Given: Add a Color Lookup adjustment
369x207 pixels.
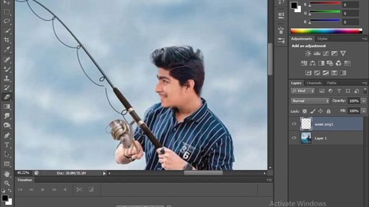Looking at the screenshot, I should pos(347,63).
